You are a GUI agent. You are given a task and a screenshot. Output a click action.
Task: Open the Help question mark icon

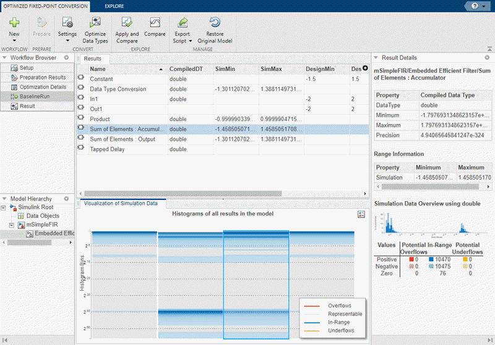(474, 6)
